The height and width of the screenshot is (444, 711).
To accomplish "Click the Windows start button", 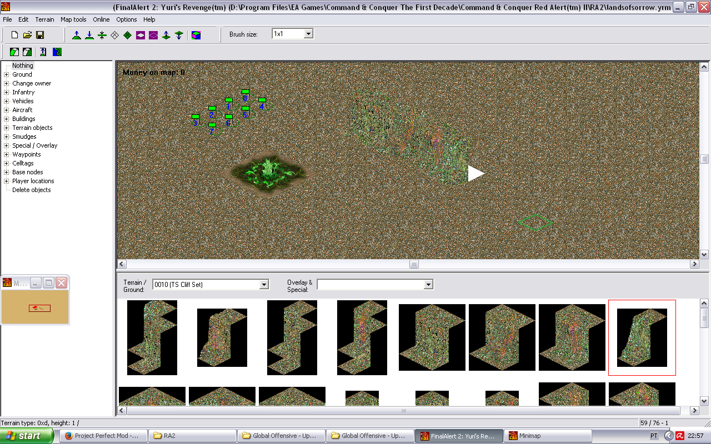I will pyautogui.click(x=27, y=436).
